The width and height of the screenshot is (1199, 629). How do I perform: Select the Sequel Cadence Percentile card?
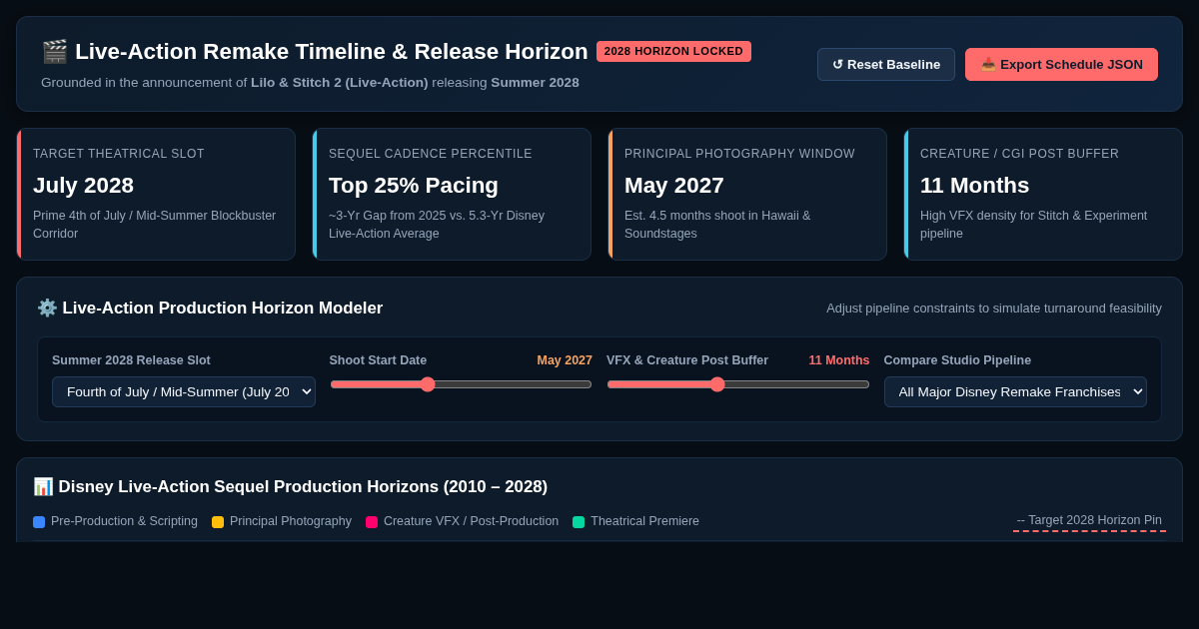click(x=452, y=194)
